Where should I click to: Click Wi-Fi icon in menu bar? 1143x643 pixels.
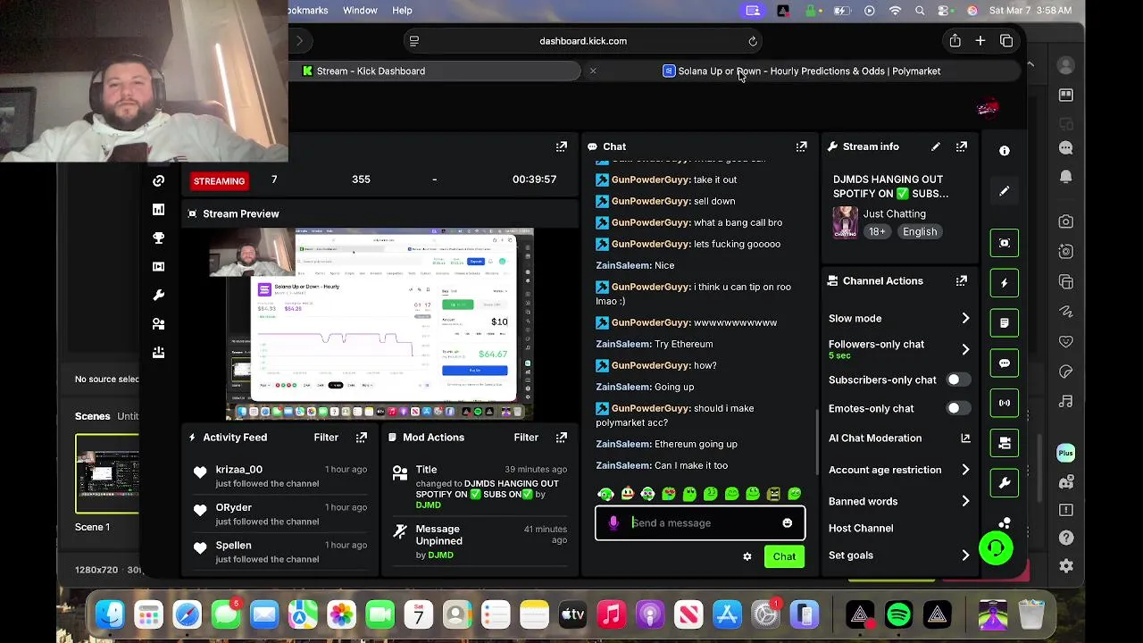895,11
